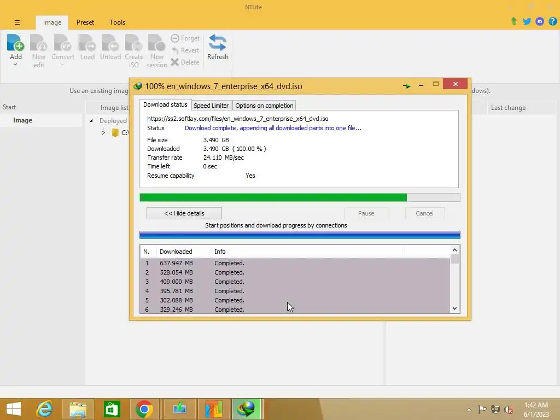
Task: Open the Add button dropdown arrow
Action: coord(15,65)
